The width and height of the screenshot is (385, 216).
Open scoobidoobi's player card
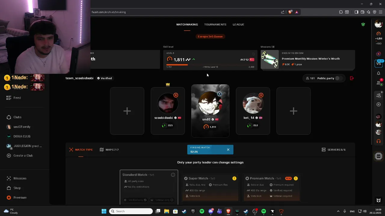(168, 111)
